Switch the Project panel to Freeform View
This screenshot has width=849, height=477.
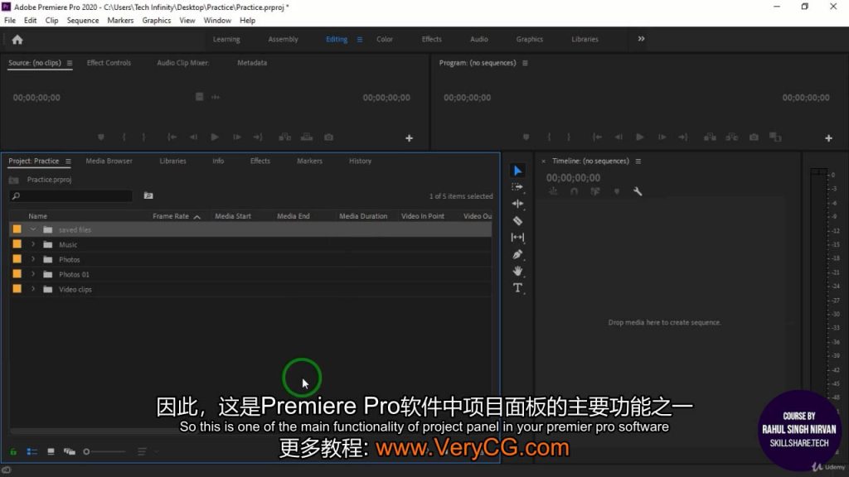click(x=70, y=451)
